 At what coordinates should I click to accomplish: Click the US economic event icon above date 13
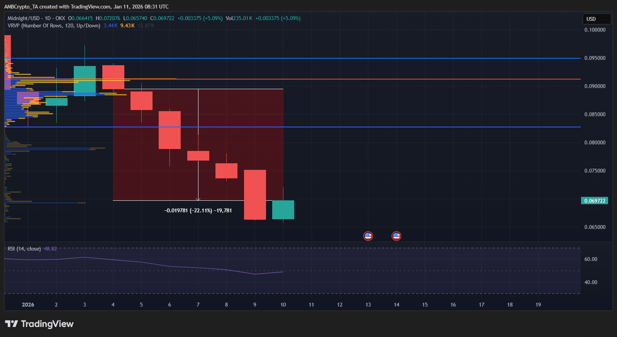(368, 236)
